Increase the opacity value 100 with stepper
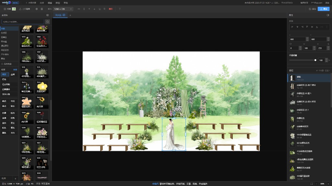The image size is (332, 186). pos(326,59)
